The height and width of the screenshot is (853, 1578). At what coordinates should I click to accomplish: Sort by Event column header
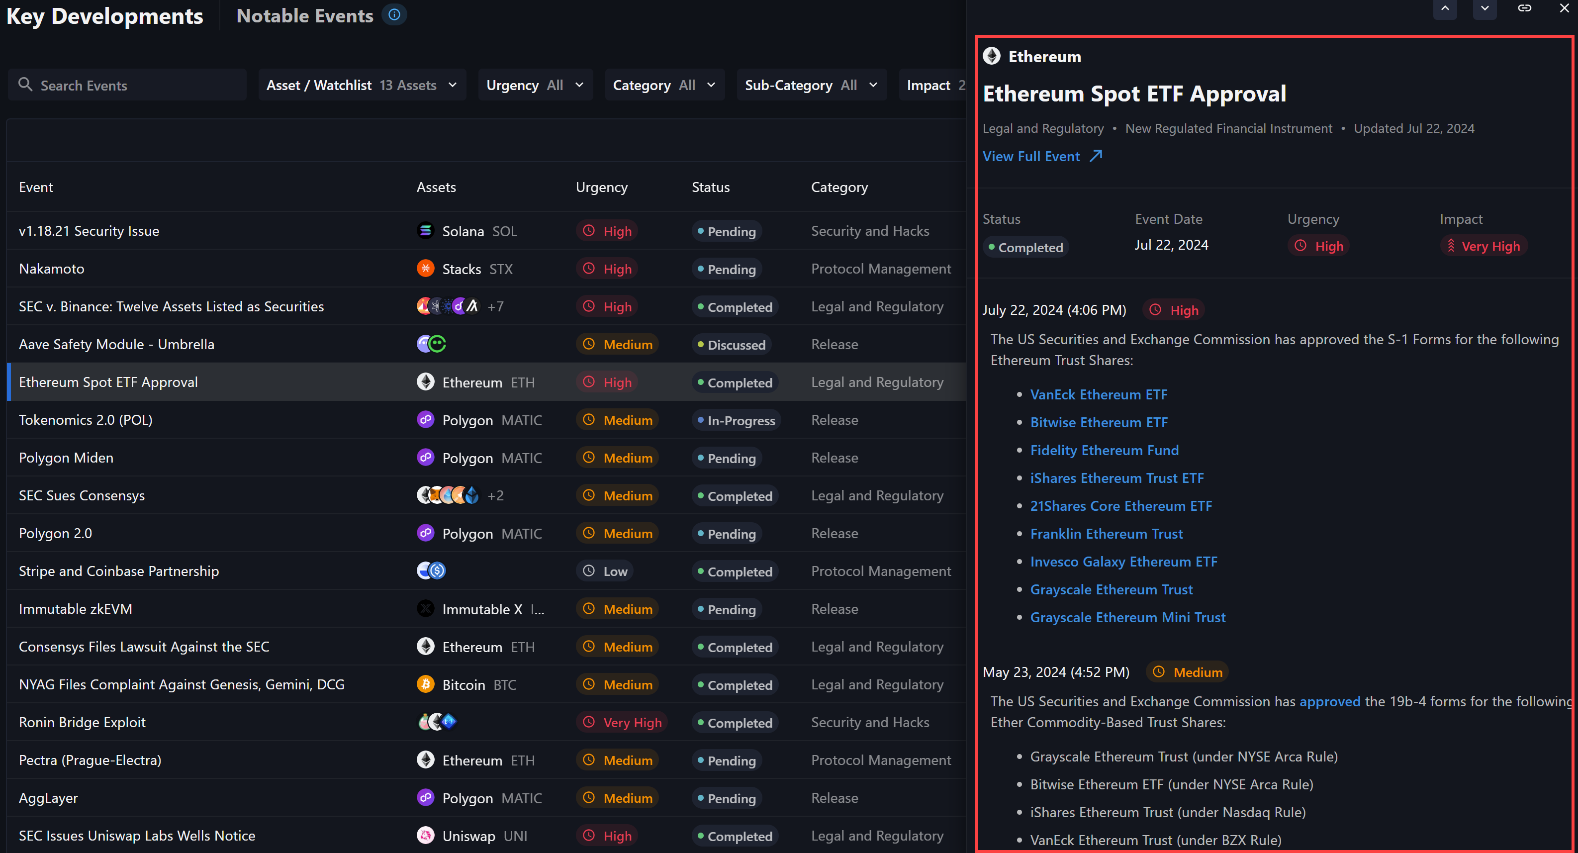(36, 187)
